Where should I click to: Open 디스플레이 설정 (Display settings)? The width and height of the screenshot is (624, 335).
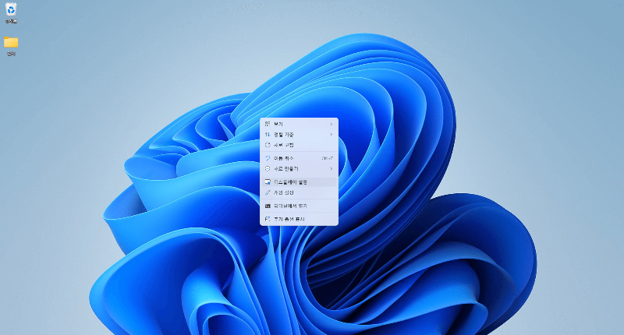tap(299, 182)
